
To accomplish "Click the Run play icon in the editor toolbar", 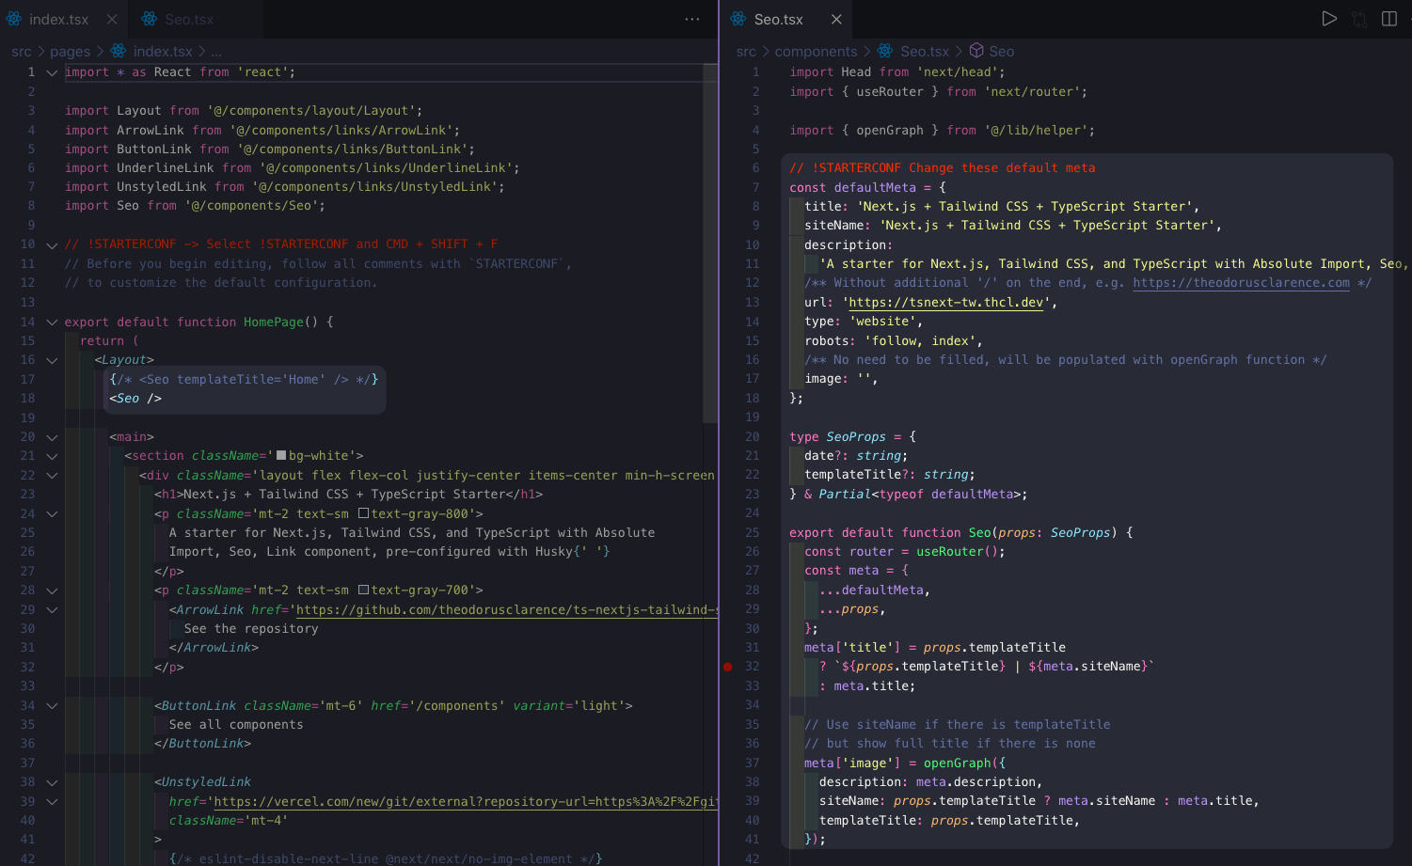I will [1328, 19].
